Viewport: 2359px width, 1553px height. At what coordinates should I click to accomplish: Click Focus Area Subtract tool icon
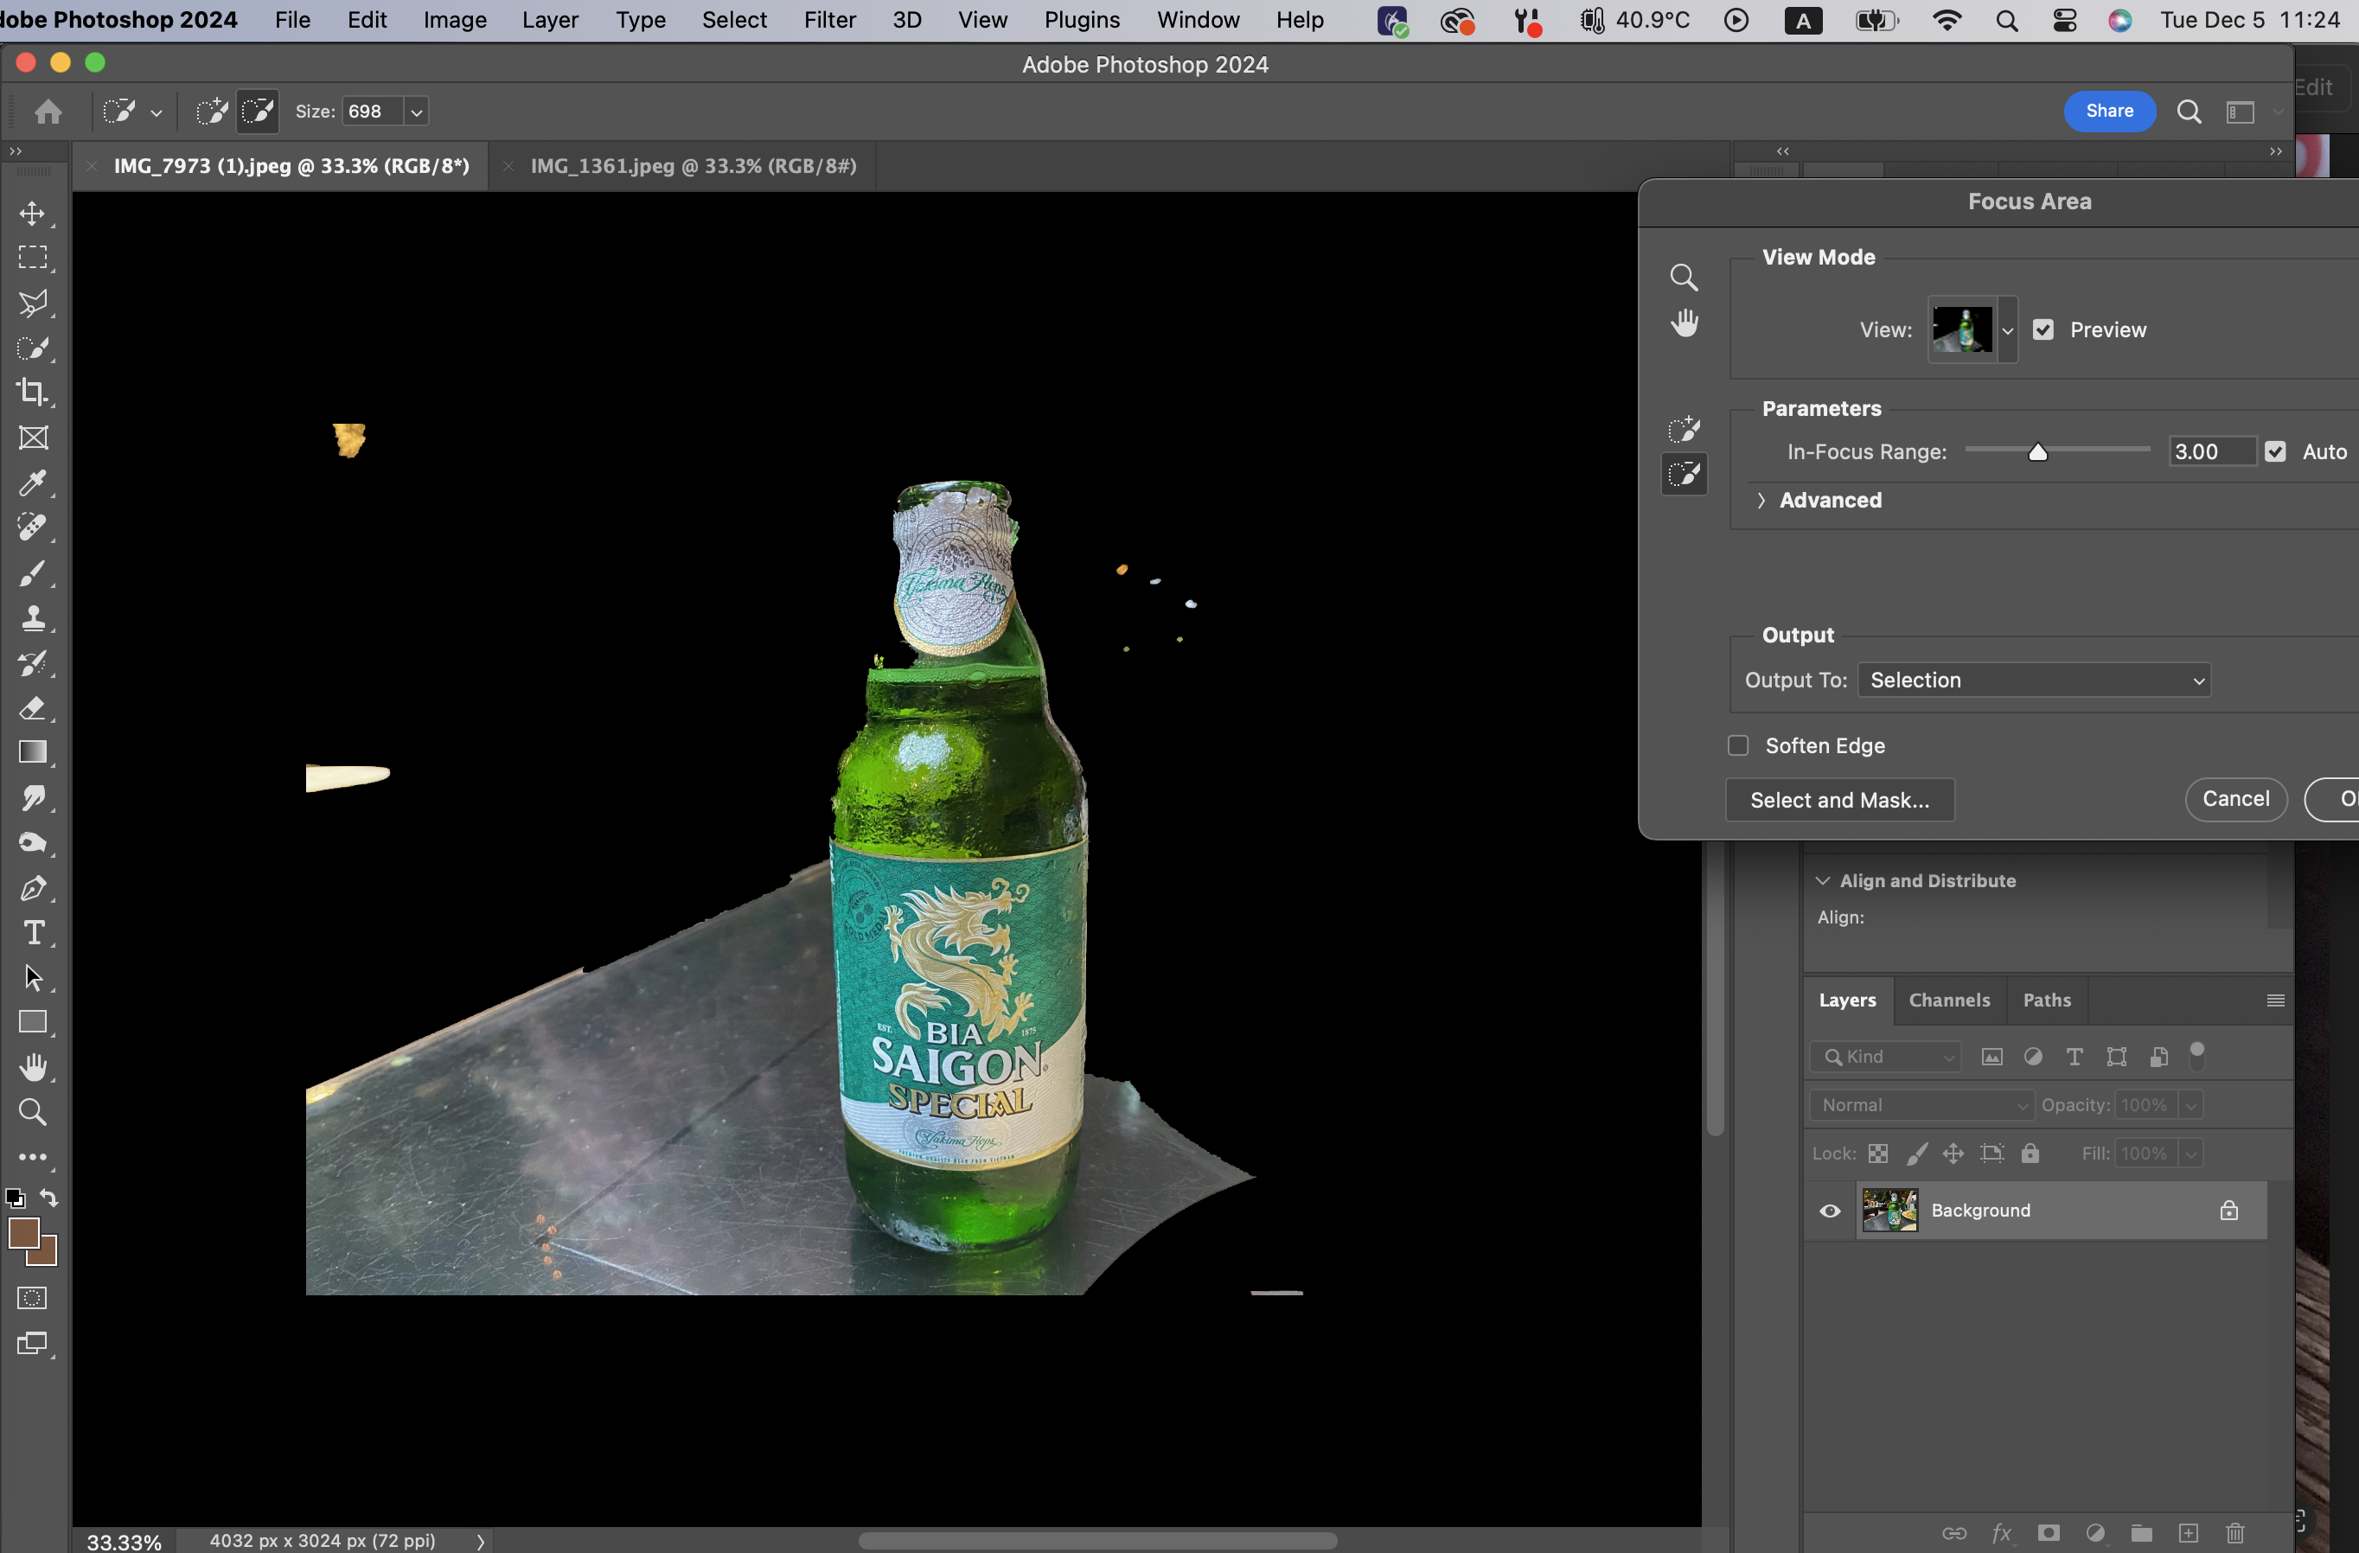[1684, 475]
